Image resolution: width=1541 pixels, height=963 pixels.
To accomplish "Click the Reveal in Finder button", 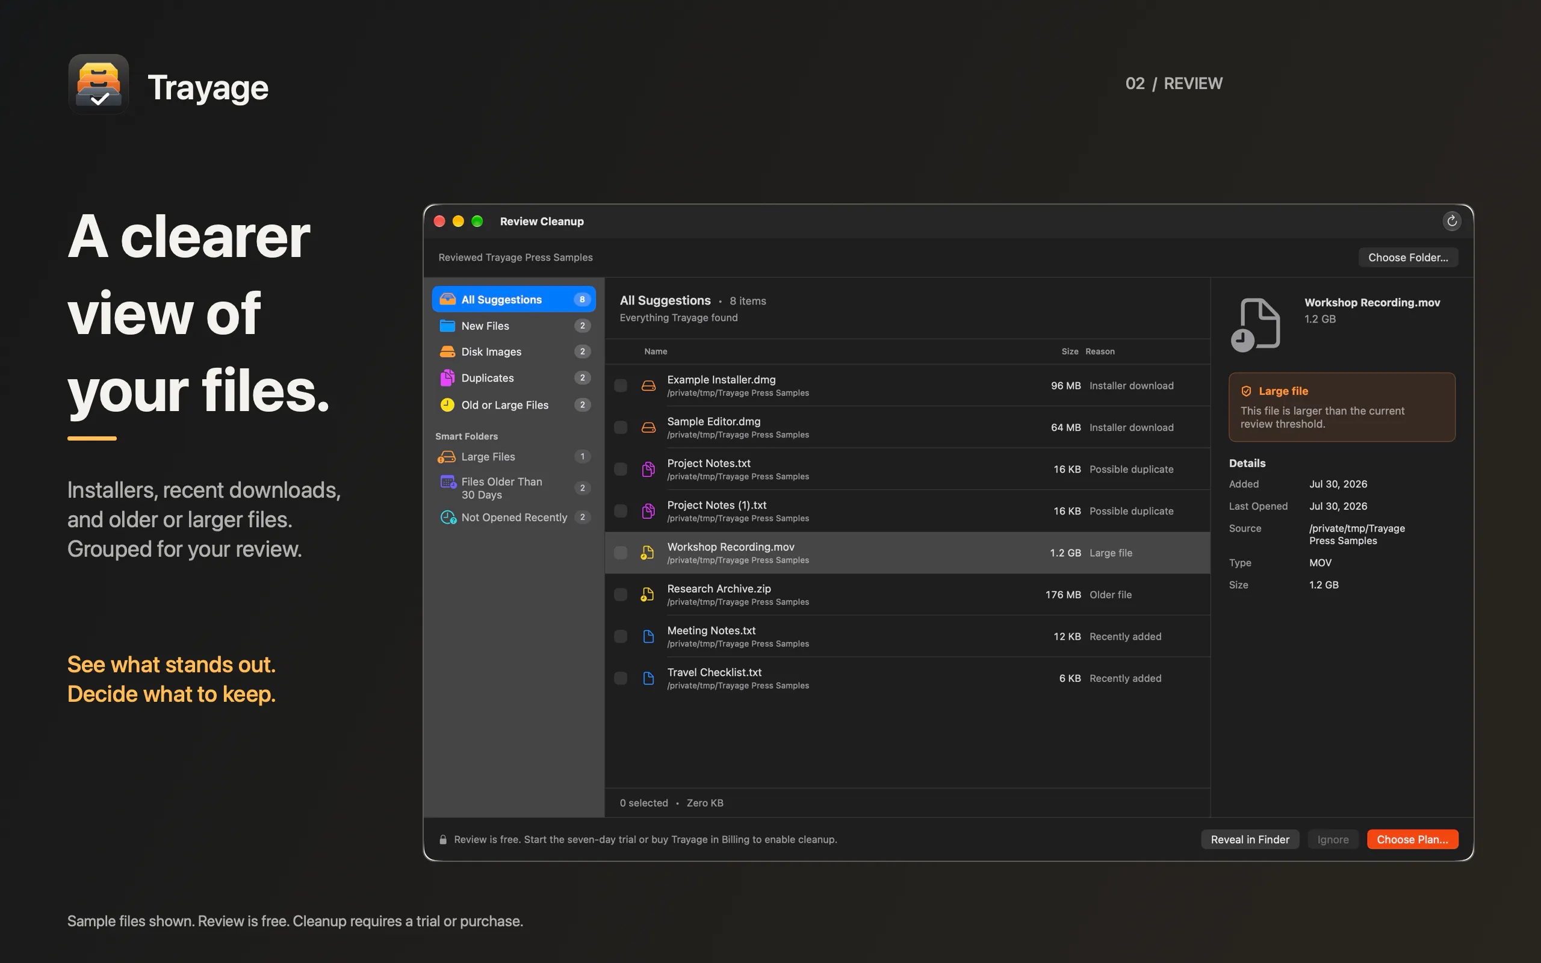I will pyautogui.click(x=1250, y=840).
